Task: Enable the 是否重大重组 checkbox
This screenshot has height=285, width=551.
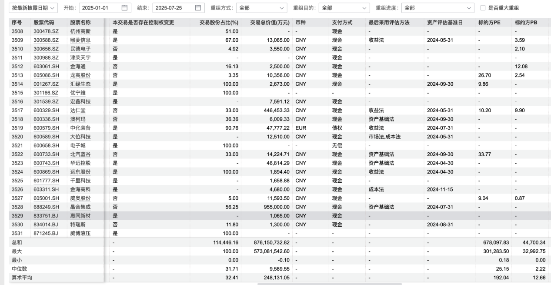Action: (x=482, y=8)
